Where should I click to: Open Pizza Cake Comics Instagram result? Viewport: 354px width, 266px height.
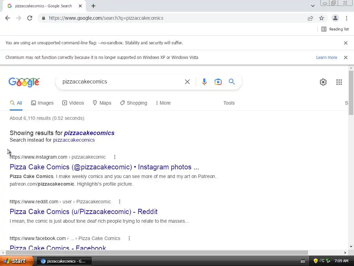pos(104,167)
